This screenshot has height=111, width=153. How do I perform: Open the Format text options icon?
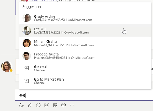click(x=21, y=105)
